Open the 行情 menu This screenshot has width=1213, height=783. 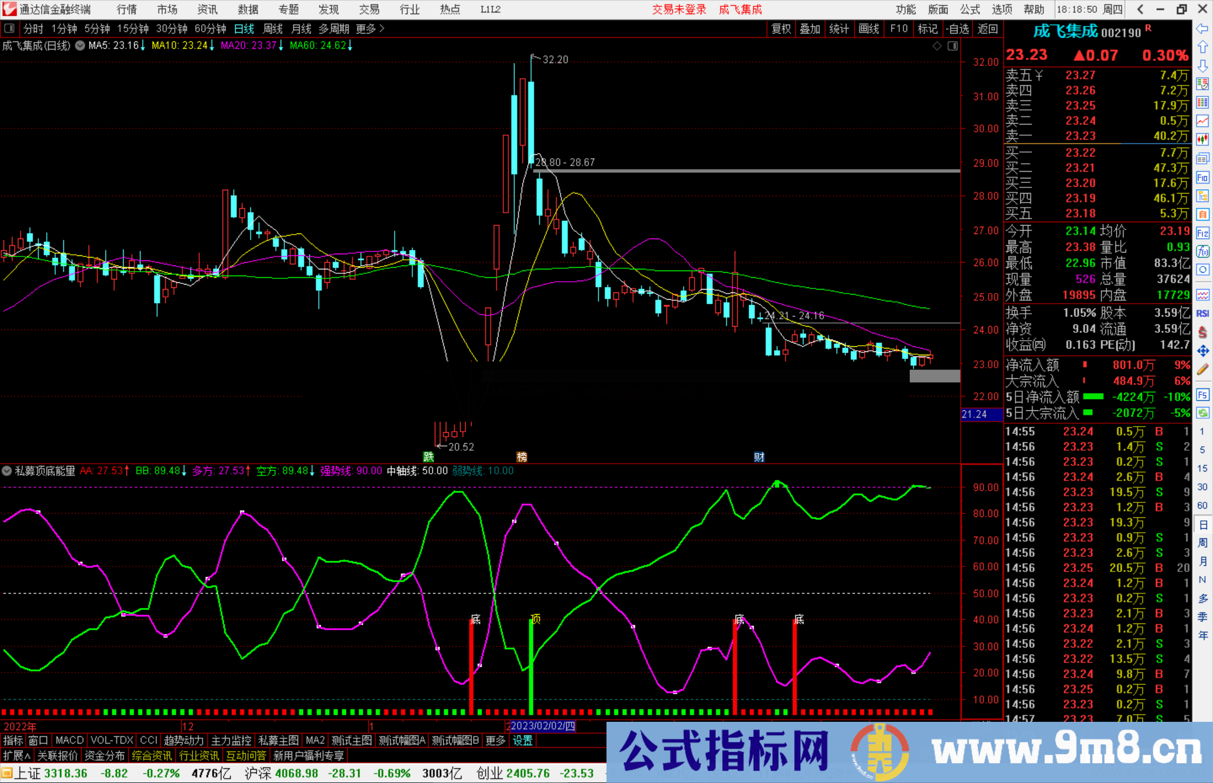(126, 10)
